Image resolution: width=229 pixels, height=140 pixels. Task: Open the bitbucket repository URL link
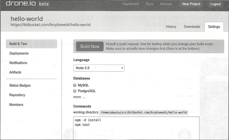pos(50,25)
